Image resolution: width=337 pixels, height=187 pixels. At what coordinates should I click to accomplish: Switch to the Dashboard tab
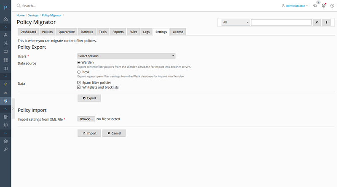(x=28, y=32)
